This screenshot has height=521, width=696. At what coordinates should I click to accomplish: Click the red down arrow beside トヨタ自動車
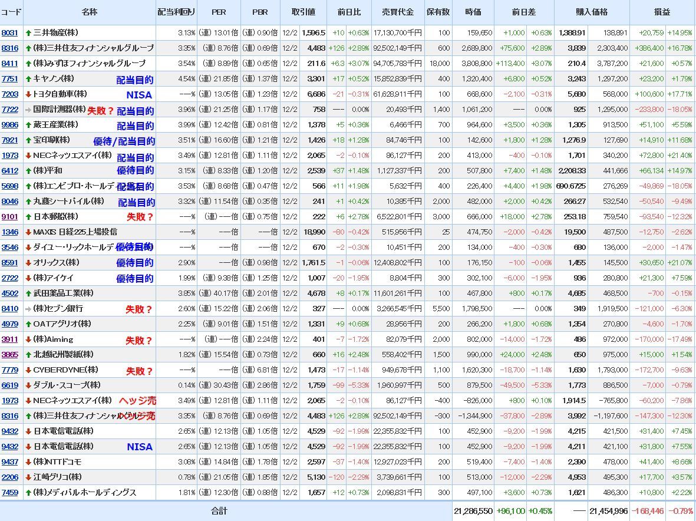coord(28,94)
